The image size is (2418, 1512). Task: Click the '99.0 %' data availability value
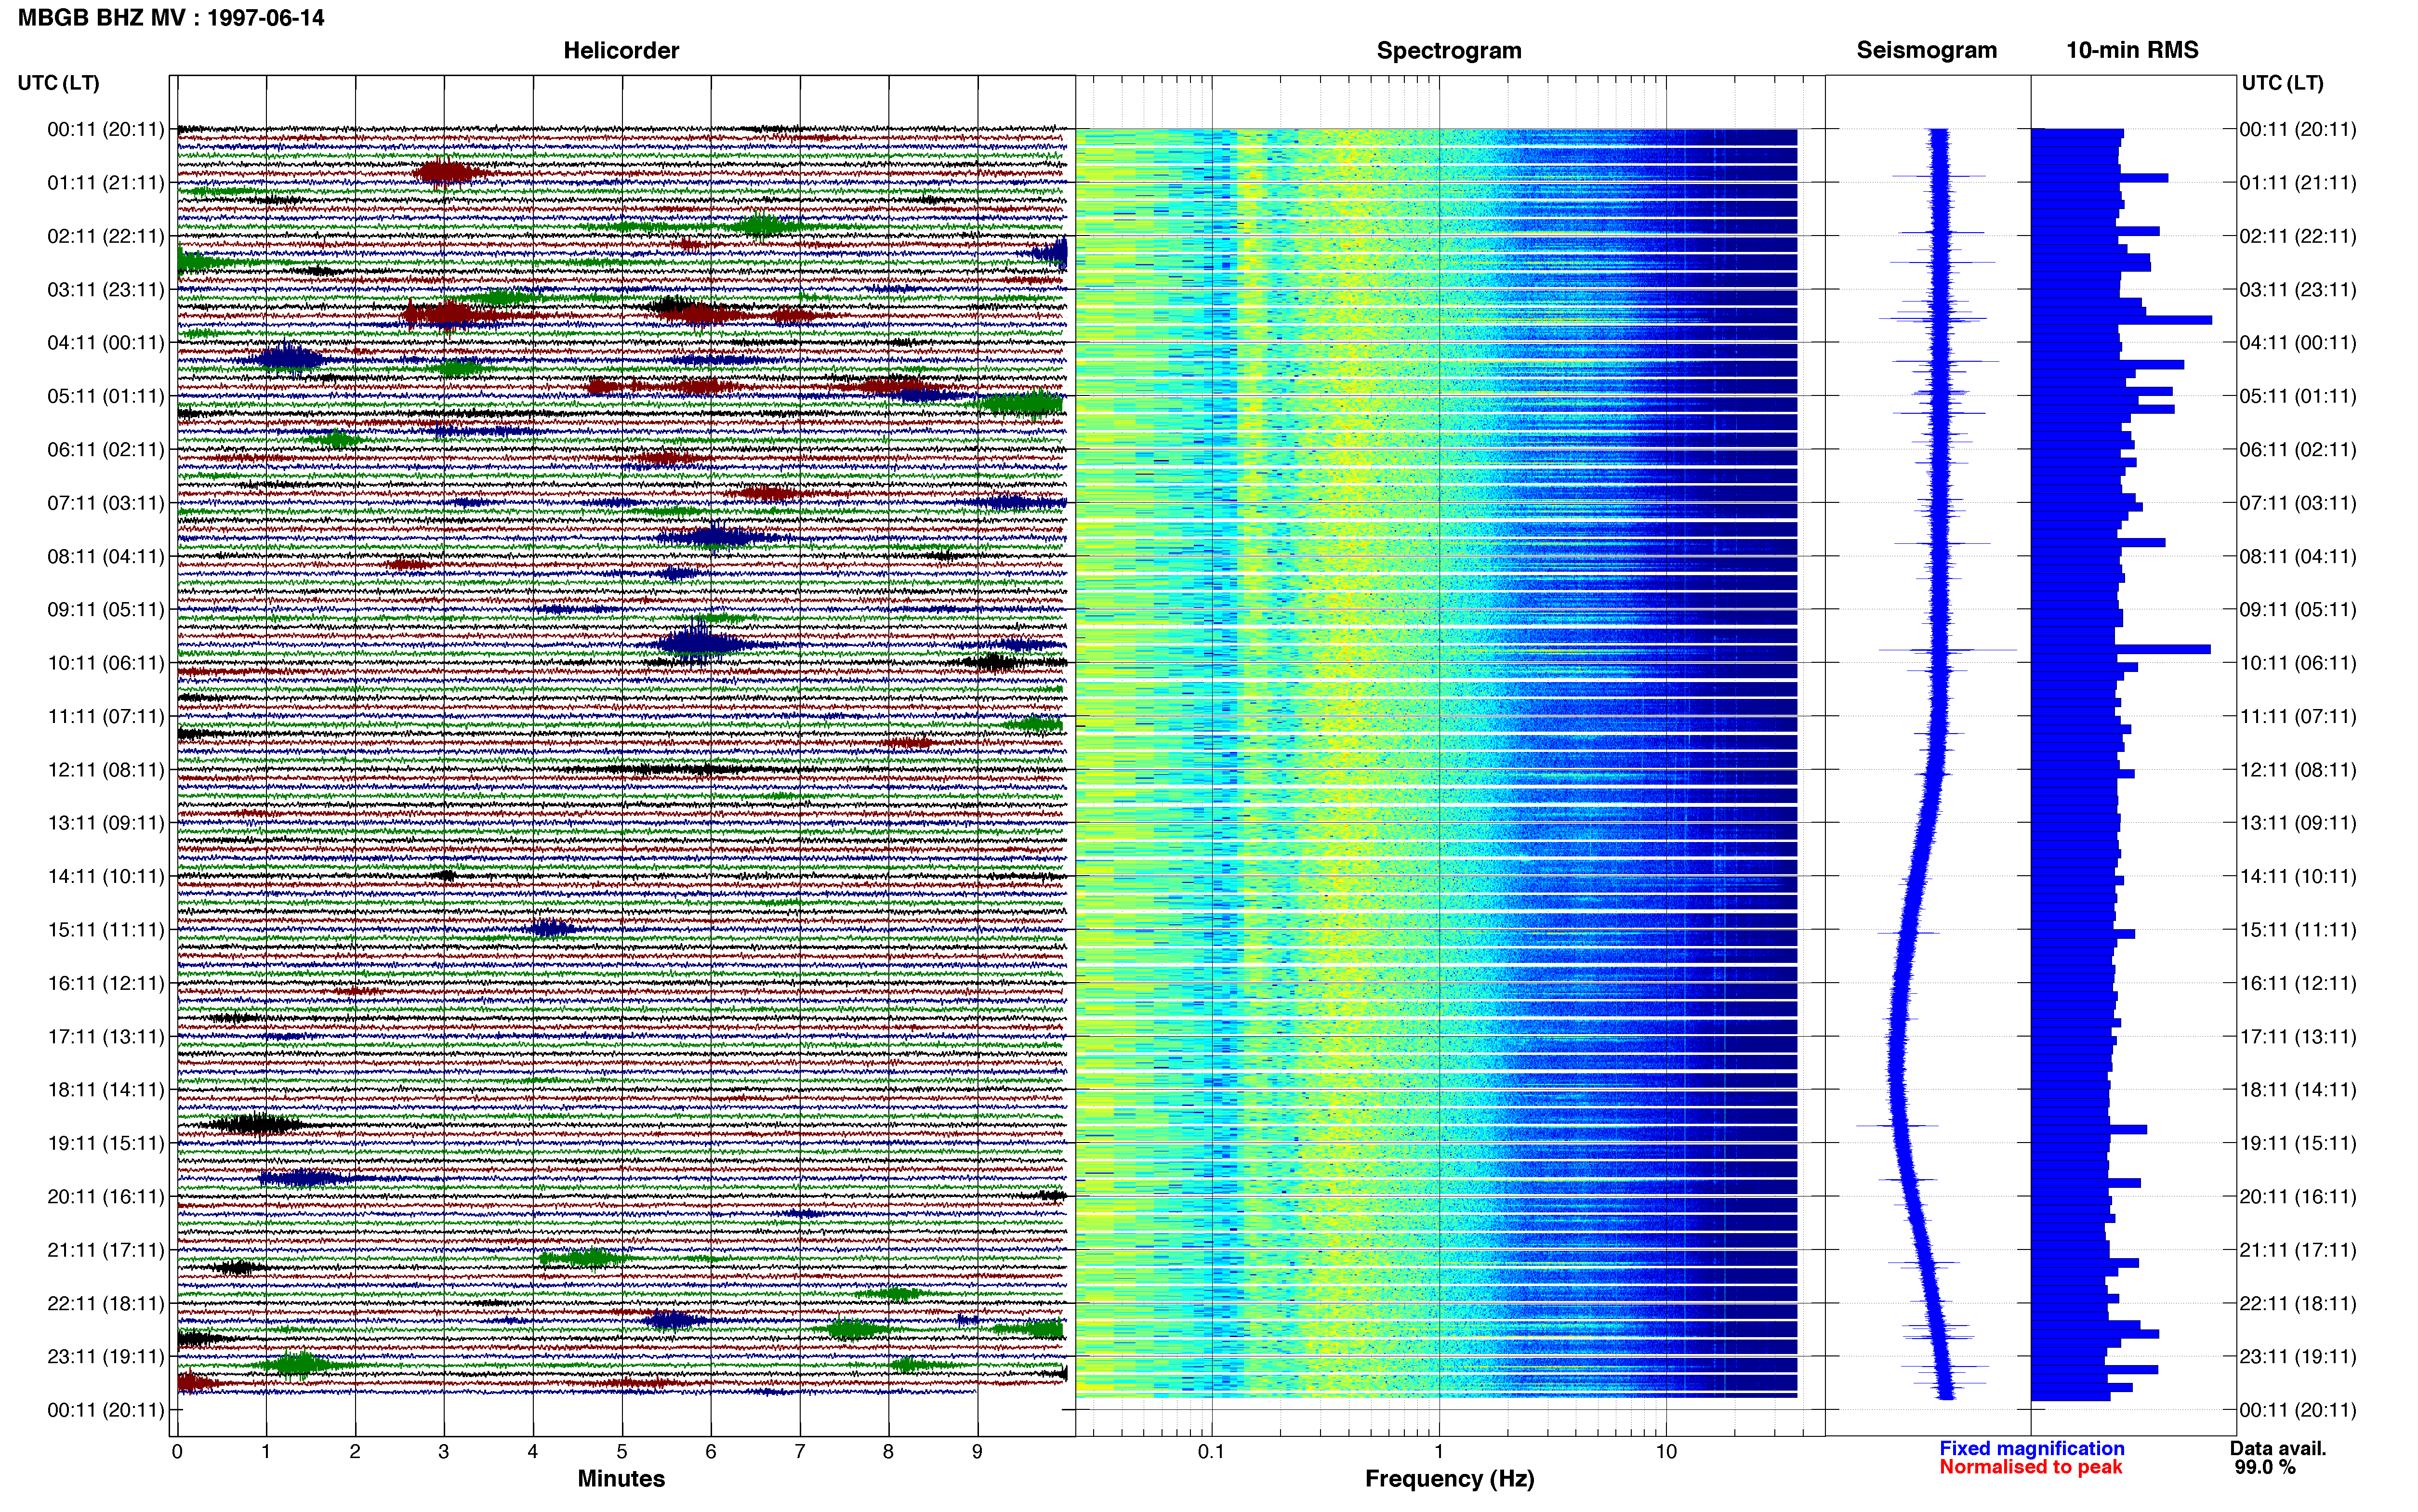coord(2265,1467)
